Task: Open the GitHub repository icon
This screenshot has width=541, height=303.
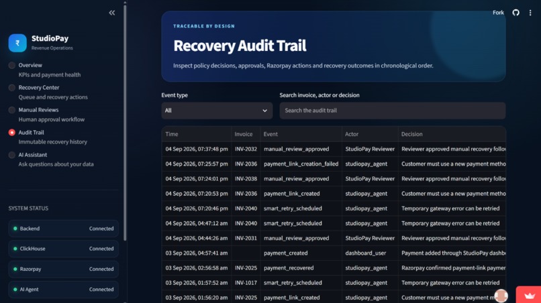Action: point(515,13)
